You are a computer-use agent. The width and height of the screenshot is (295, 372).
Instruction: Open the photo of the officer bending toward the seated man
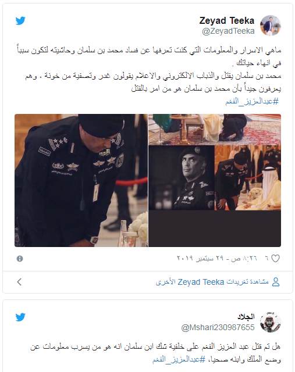point(248,178)
